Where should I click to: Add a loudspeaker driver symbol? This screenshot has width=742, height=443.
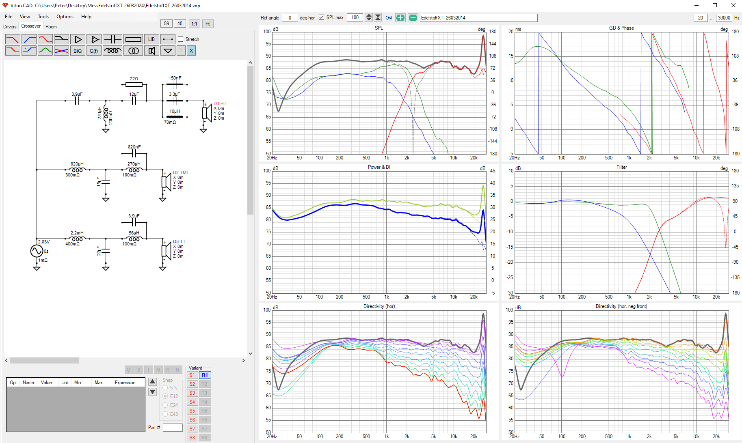tap(151, 51)
